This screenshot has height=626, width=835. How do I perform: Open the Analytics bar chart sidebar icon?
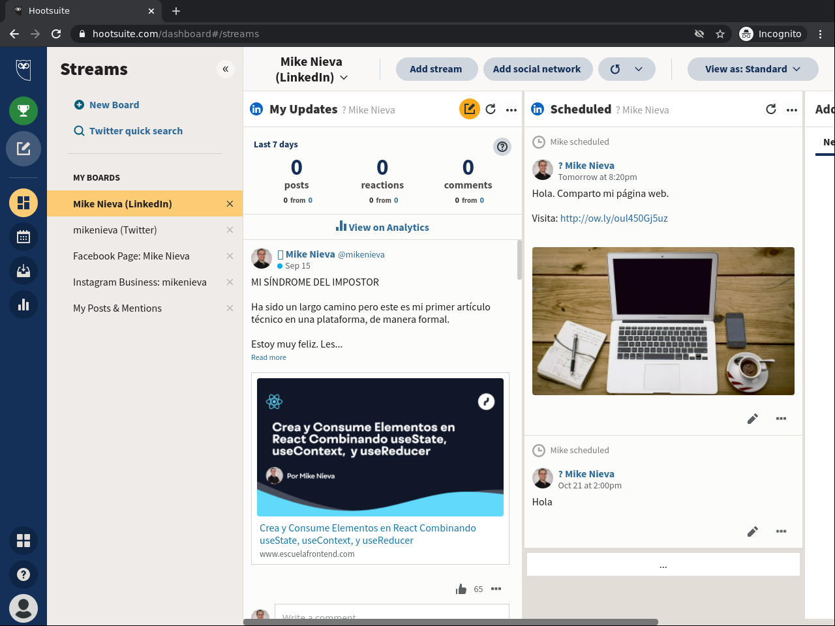point(23,305)
